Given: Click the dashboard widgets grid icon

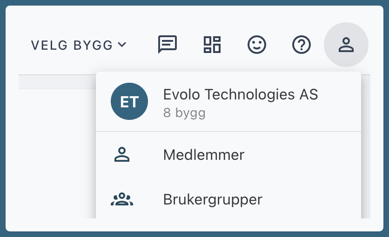Looking at the screenshot, I should [x=212, y=45].
